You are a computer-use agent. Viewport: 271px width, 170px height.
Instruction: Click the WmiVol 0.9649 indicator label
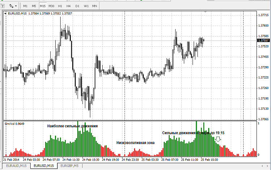(12, 123)
